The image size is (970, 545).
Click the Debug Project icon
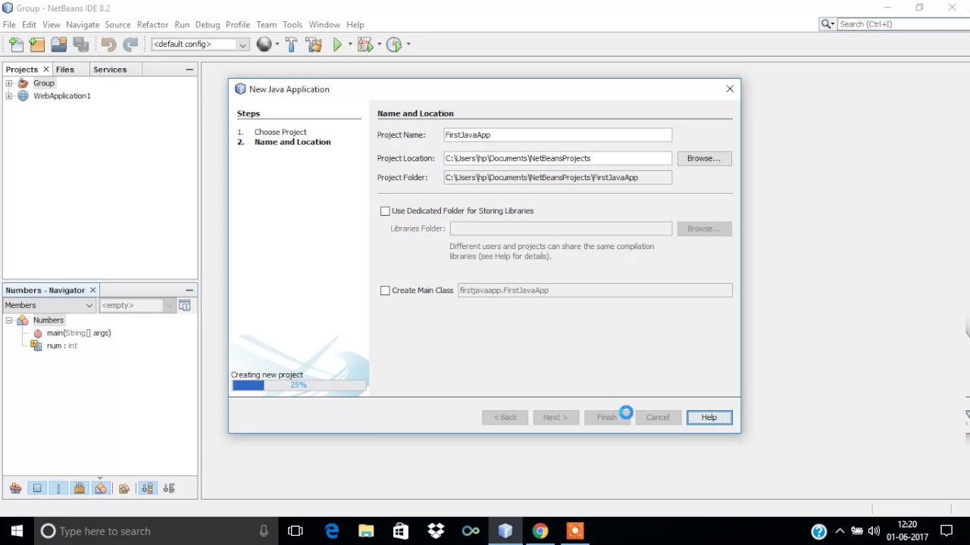tap(365, 45)
